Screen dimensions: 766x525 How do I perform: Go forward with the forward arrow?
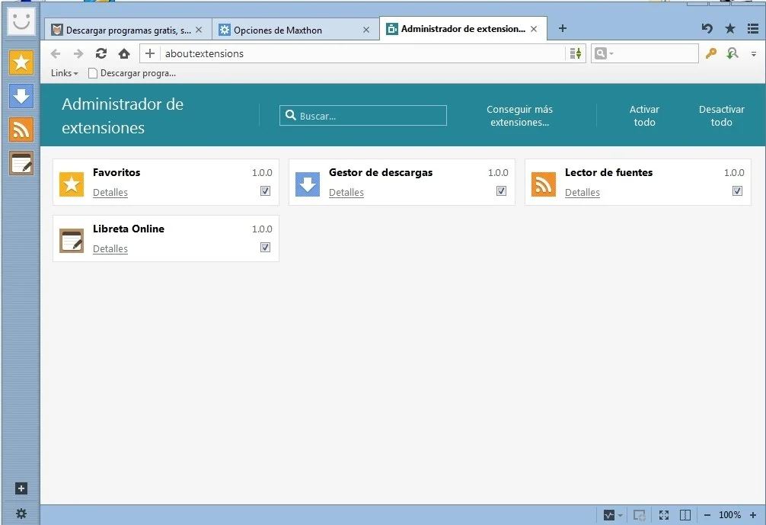78,53
